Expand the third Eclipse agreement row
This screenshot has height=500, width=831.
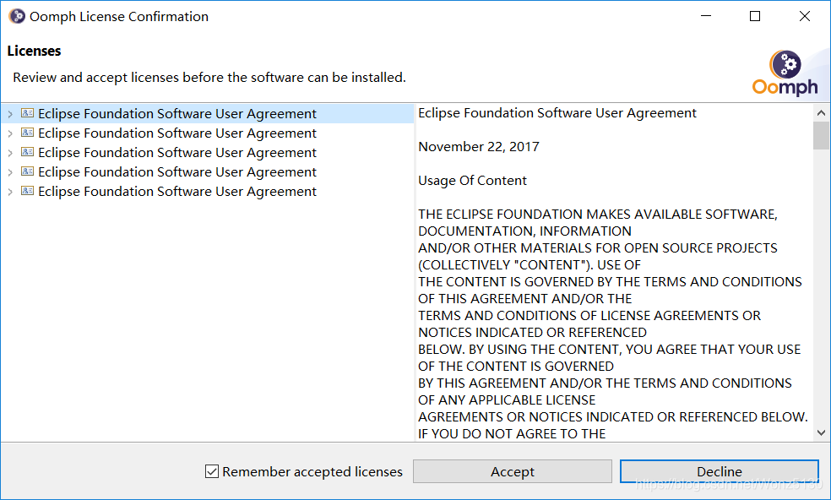pos(10,153)
